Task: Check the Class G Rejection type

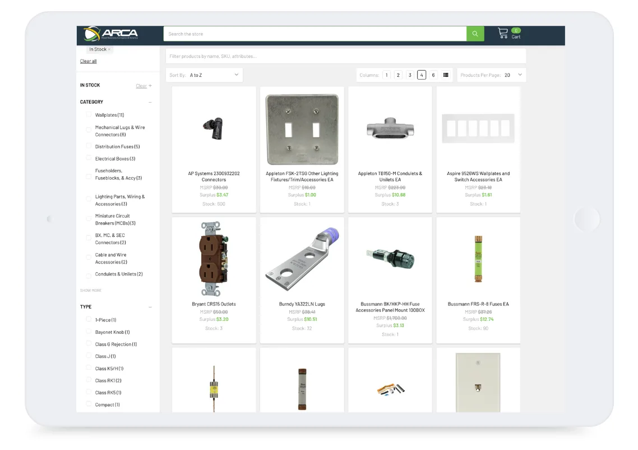Action: click(89, 344)
